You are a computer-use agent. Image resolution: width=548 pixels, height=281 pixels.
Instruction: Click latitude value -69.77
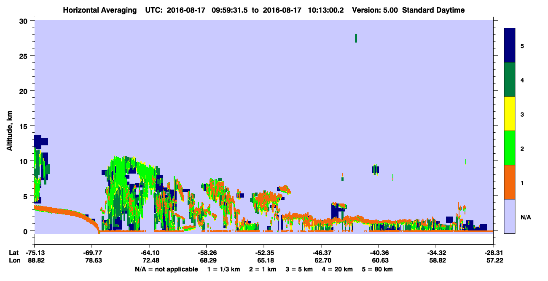click(x=92, y=253)
